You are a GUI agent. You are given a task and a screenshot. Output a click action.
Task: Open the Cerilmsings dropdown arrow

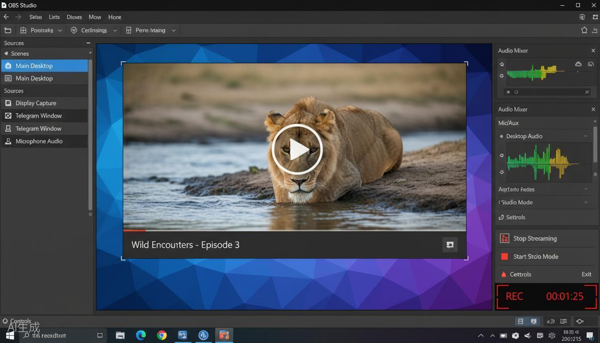115,30
